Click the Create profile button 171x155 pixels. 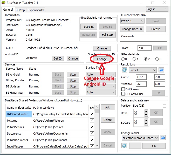click(156, 29)
